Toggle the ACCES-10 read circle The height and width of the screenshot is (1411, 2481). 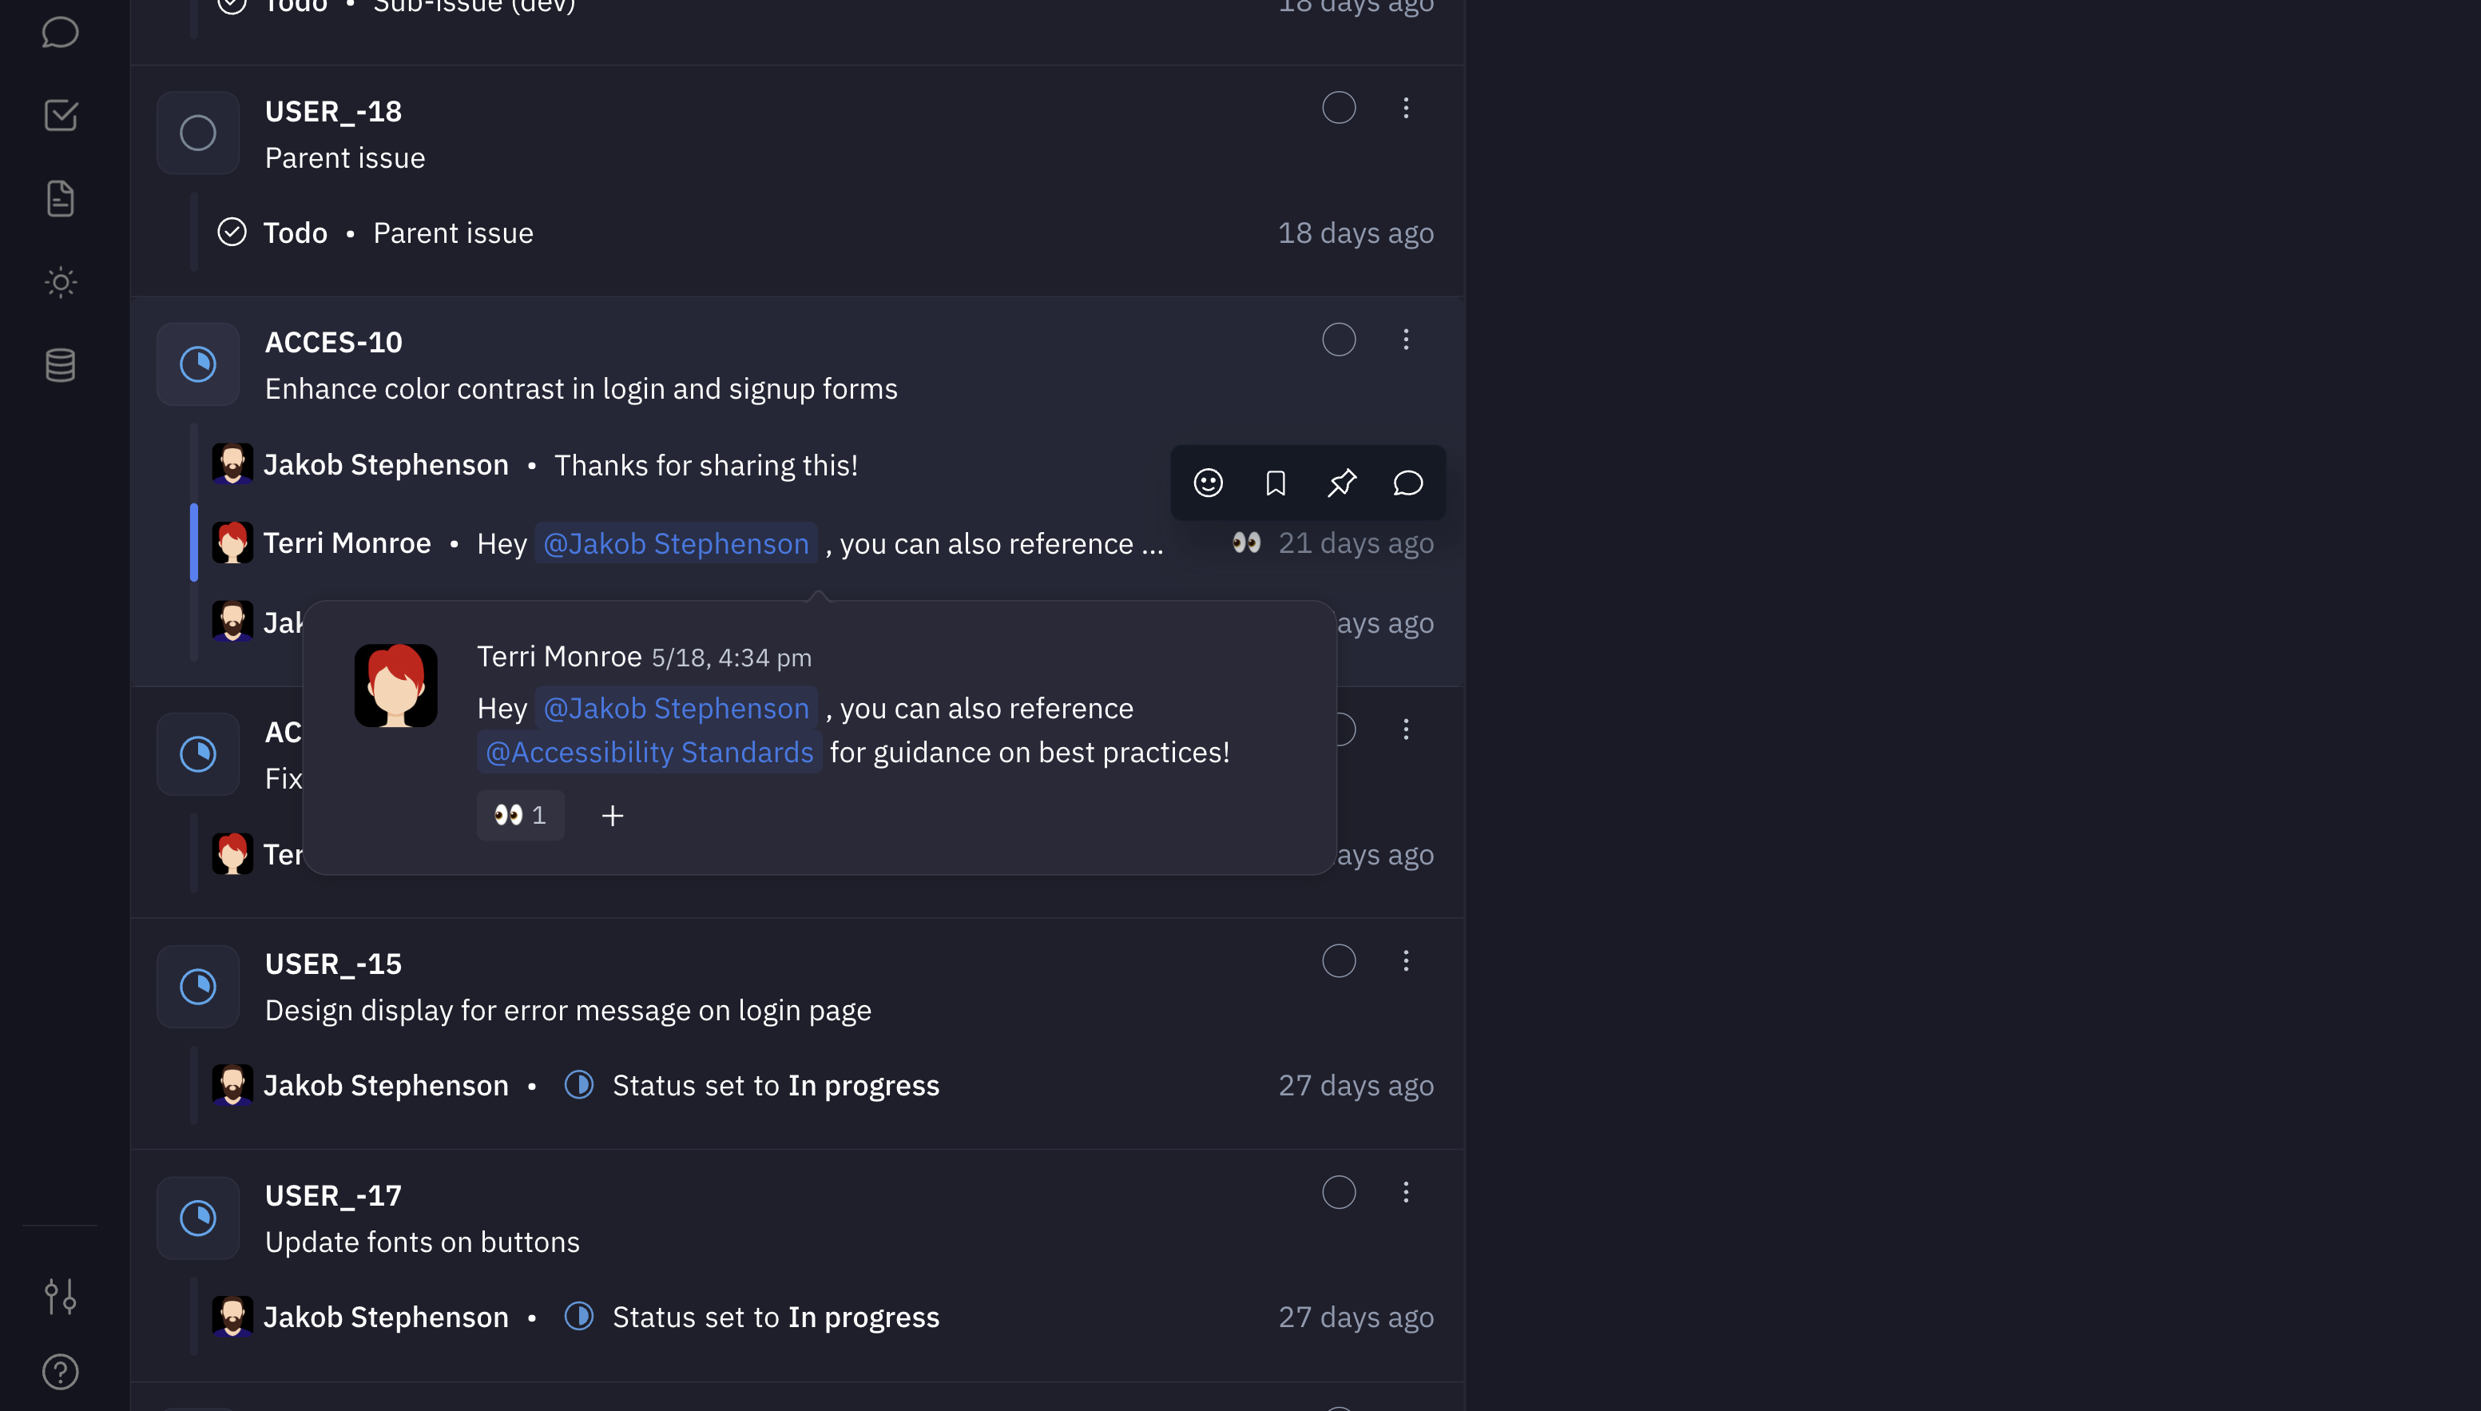[x=1339, y=340]
